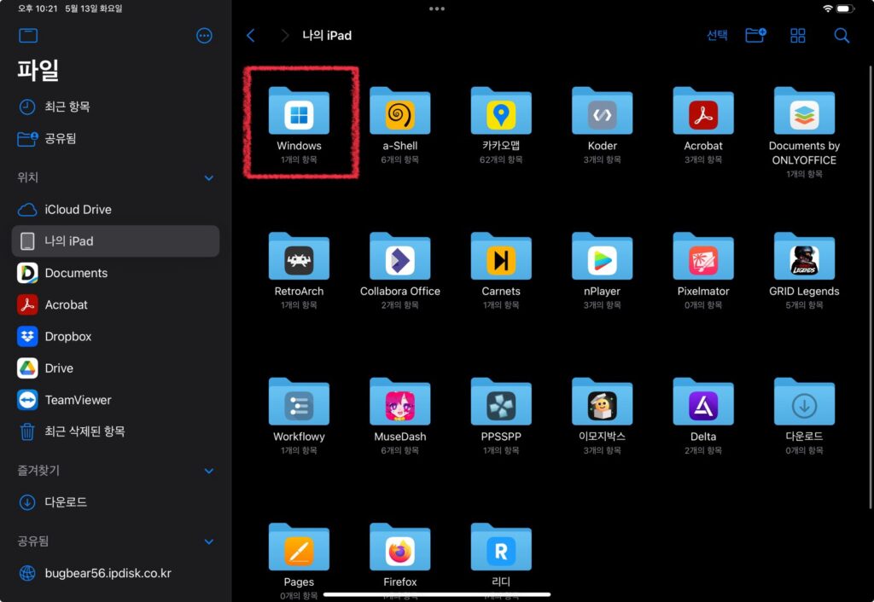Open the 카카오맵 folder
Viewport: 874px width, 602px height.
pos(500,111)
